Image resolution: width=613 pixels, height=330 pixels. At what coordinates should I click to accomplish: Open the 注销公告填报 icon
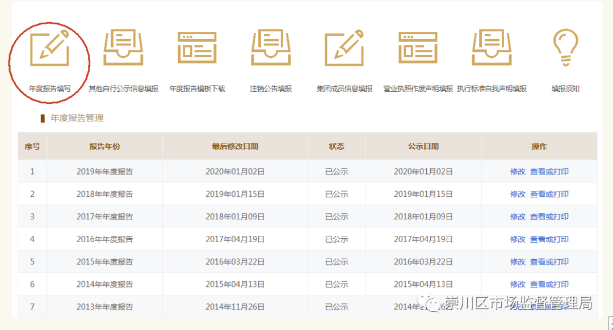271,48
